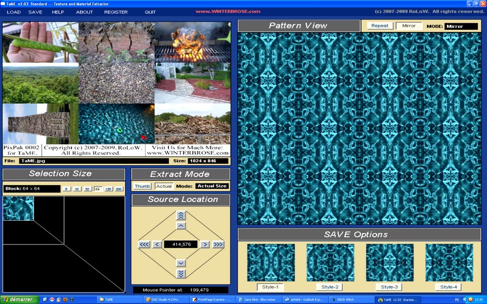Choose QUIT from the menu bar
This screenshot has height=304, width=487.
pos(150,12)
